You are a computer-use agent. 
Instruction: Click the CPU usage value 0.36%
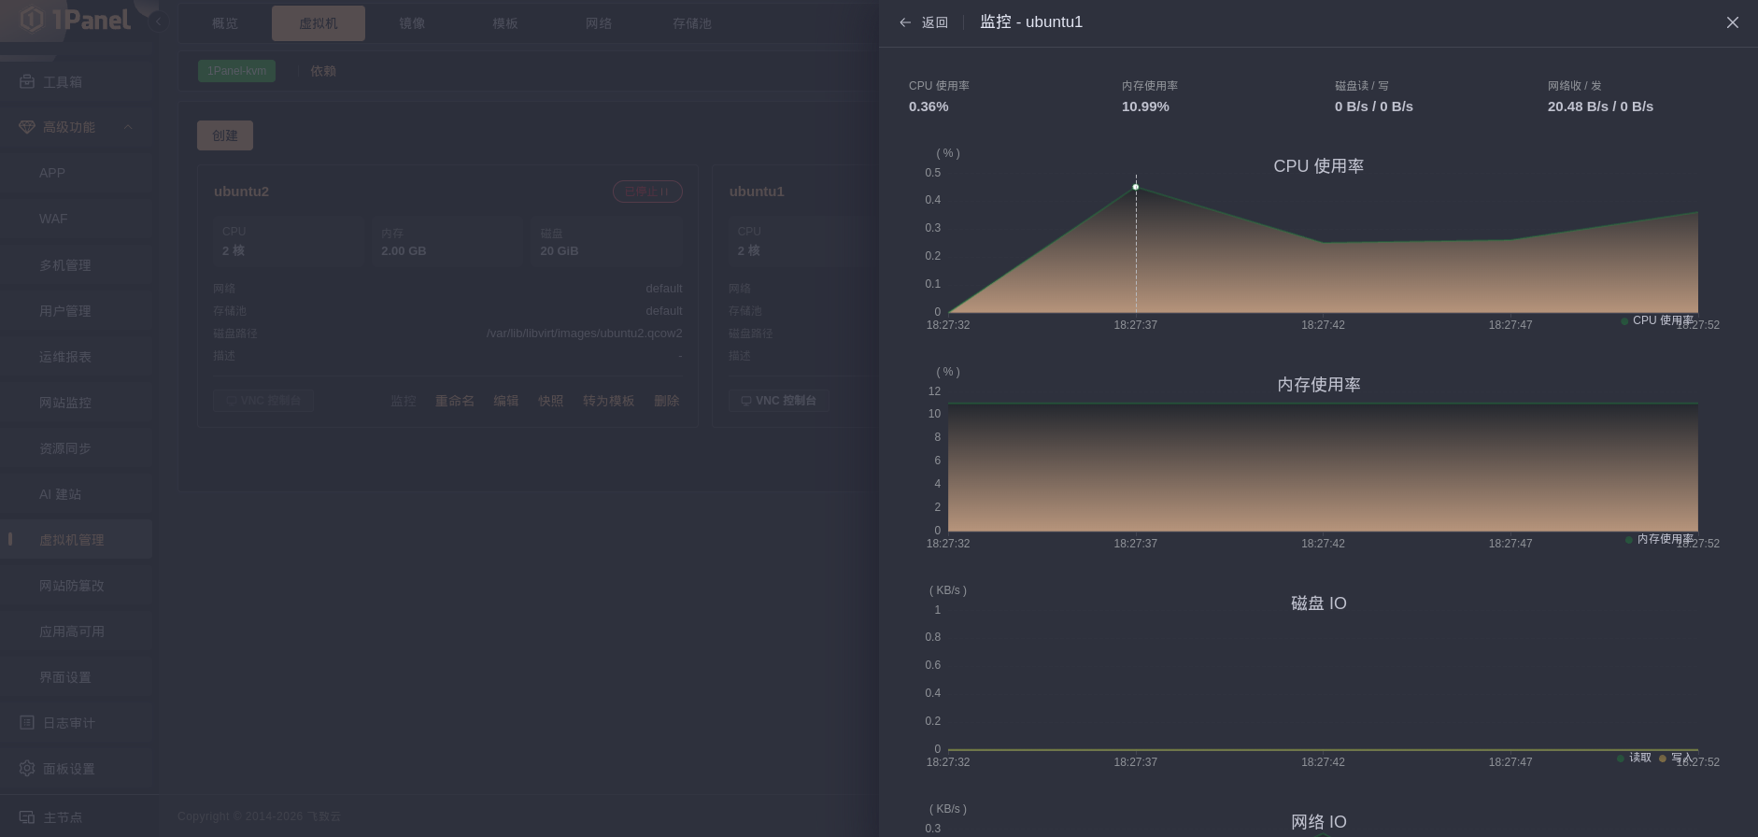click(929, 106)
